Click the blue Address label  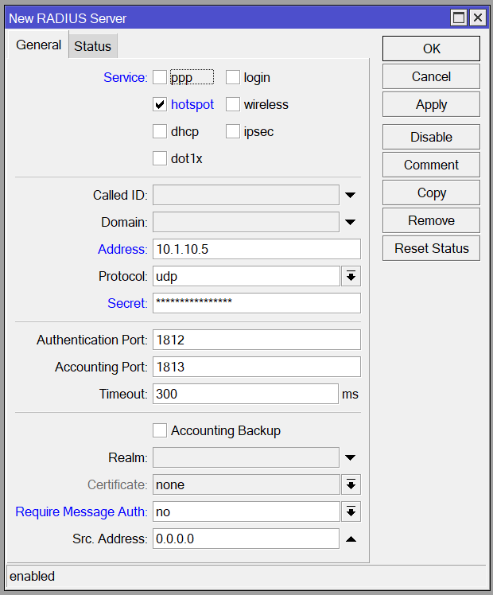122,249
